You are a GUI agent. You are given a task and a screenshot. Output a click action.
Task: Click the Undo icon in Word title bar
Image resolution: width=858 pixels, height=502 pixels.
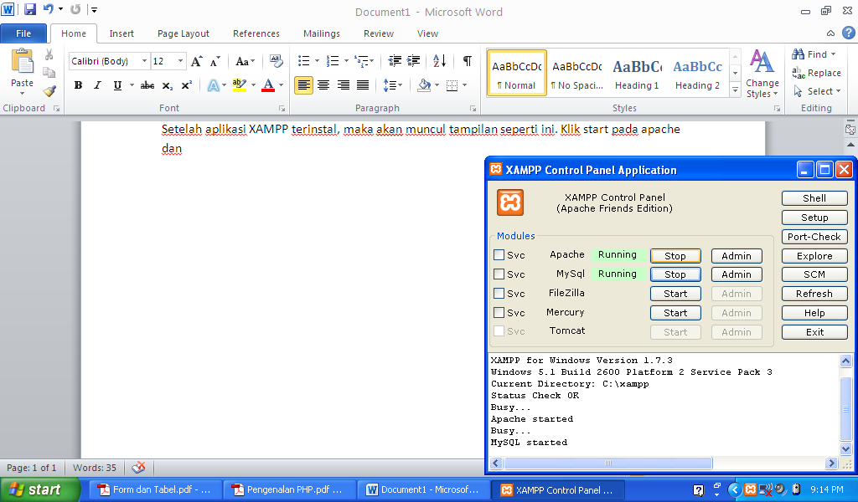(48, 9)
